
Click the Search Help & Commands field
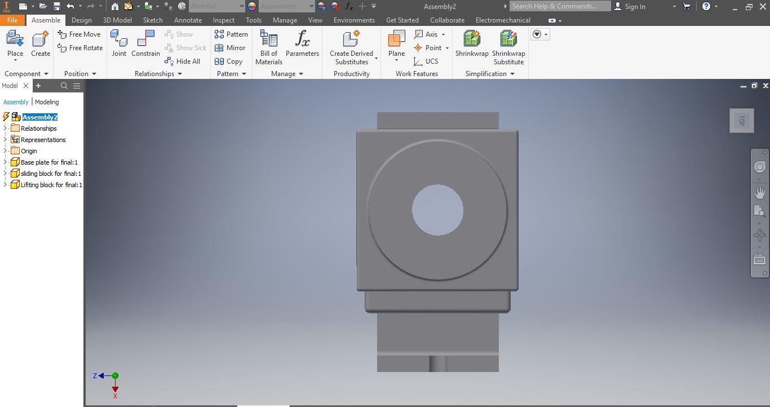(560, 6)
